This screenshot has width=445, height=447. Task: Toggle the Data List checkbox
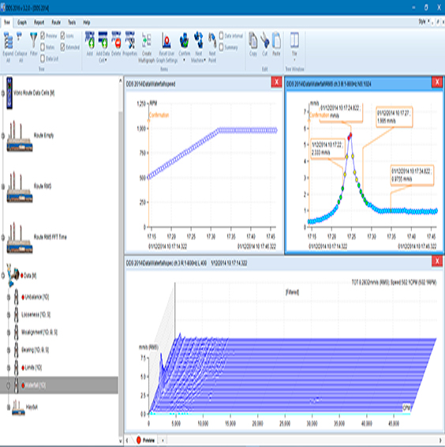pos(43,58)
